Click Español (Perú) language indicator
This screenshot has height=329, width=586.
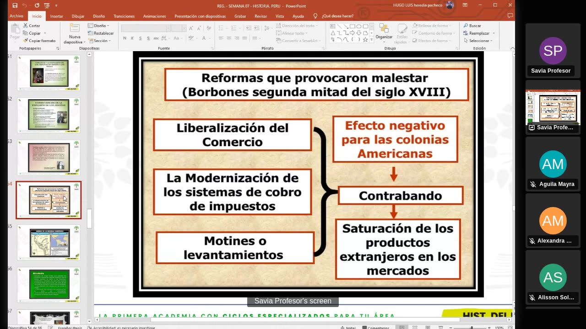[x=70, y=327]
